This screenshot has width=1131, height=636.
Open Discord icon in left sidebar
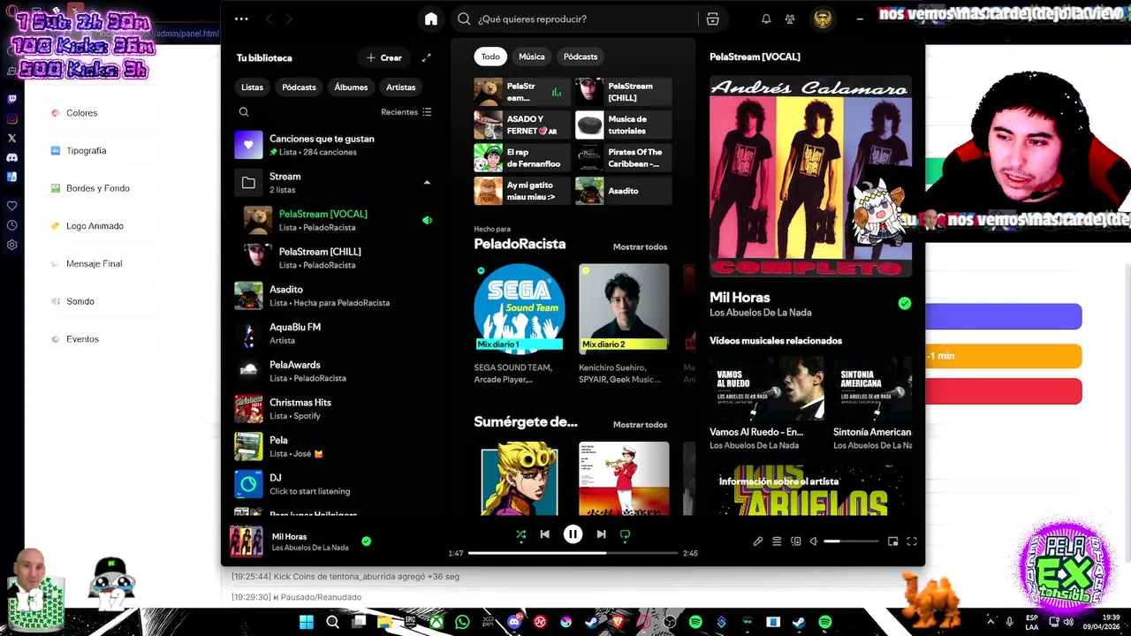click(11, 157)
